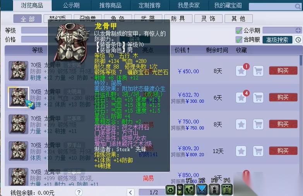Toggle the 公示期 checkbox
Screen dimensions: 303x196
[239, 30]
